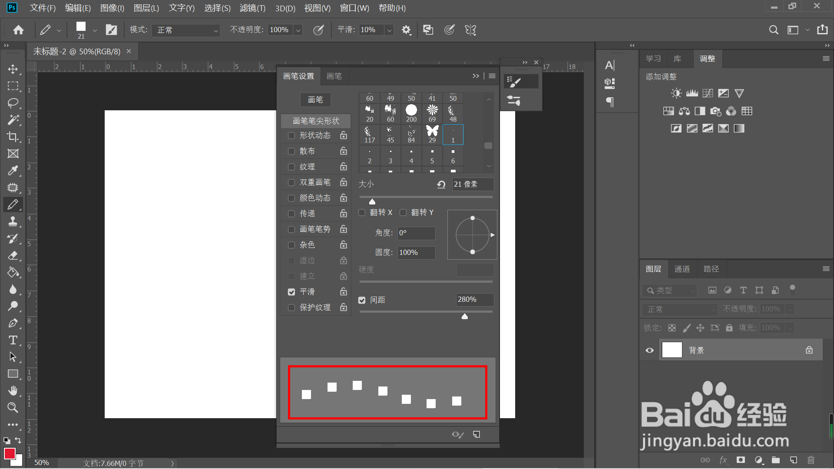Select the Eyedropper tool
Screen dimensions: 834x469
click(x=13, y=170)
